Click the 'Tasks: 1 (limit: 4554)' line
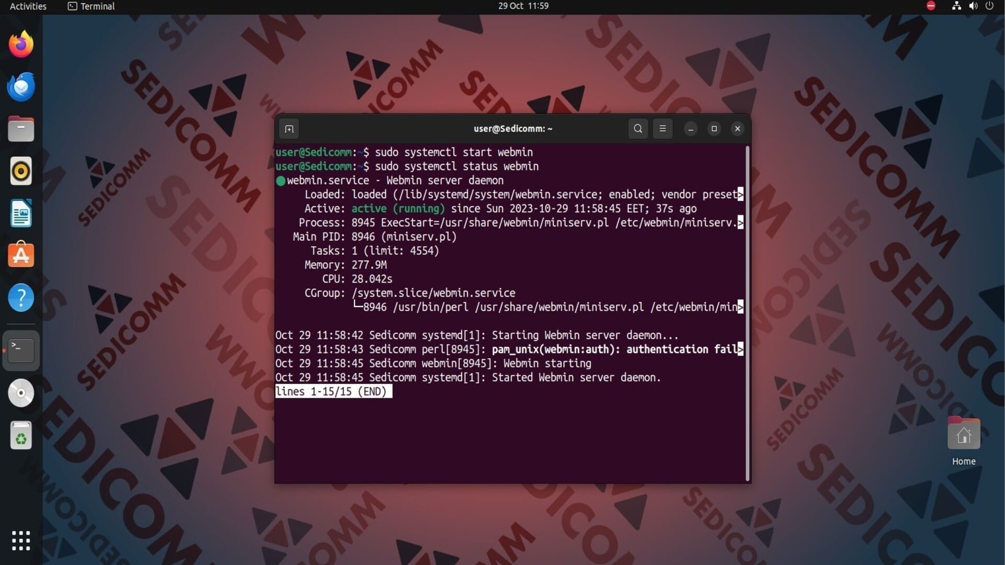This screenshot has width=1005, height=565. (x=375, y=251)
